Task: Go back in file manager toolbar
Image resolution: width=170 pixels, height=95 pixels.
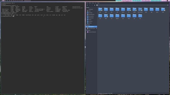Action: click(87, 5)
